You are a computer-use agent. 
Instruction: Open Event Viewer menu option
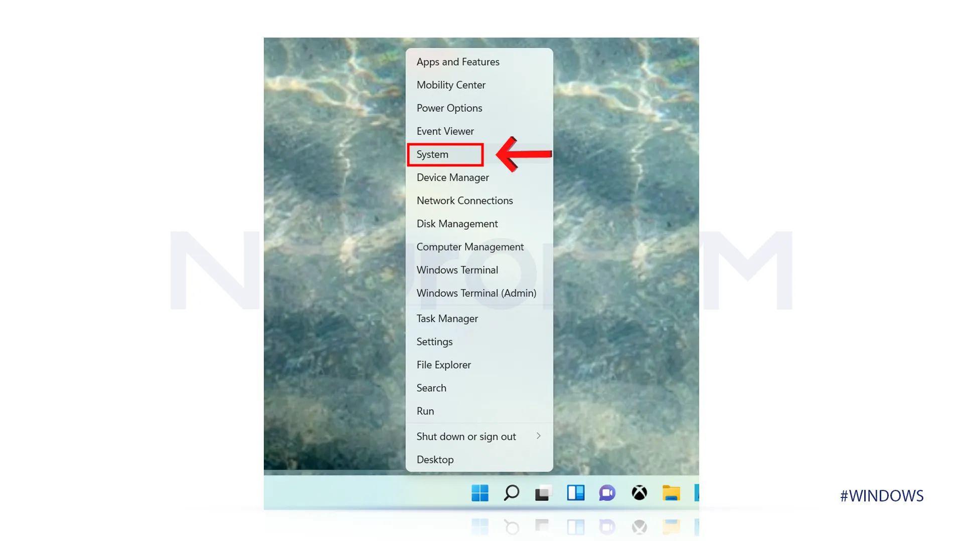(445, 130)
